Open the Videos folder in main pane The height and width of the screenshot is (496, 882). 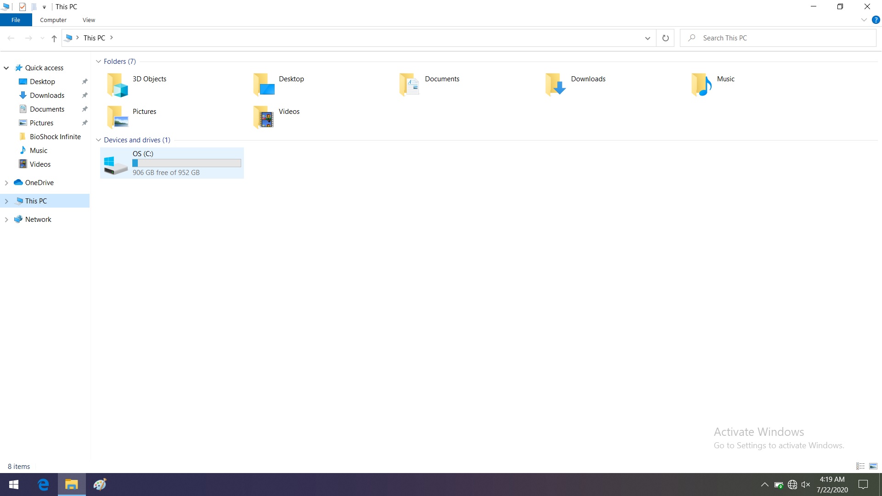(x=264, y=117)
